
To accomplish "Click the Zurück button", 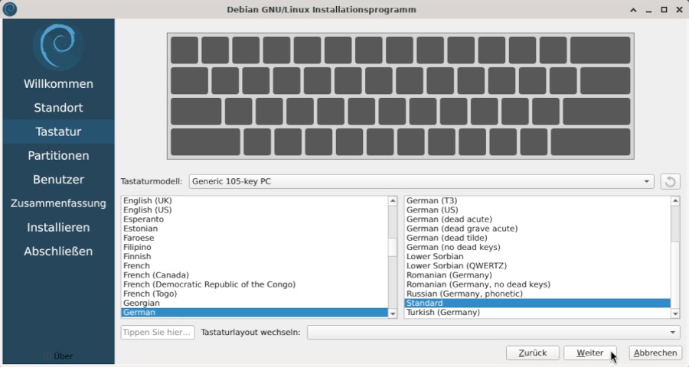I will [x=533, y=353].
